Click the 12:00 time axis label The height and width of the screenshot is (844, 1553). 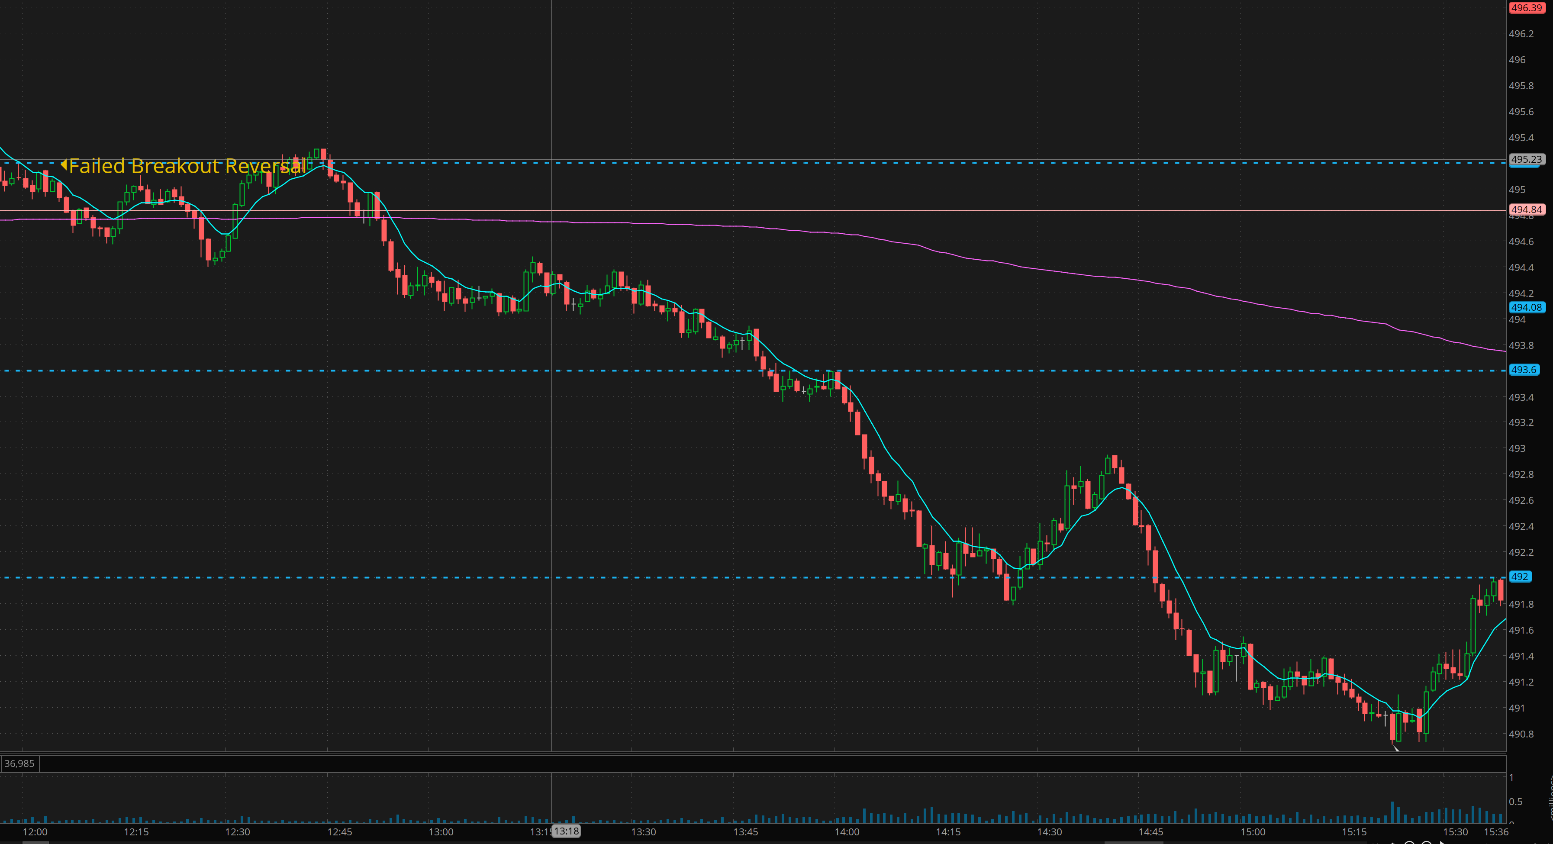[x=35, y=832]
